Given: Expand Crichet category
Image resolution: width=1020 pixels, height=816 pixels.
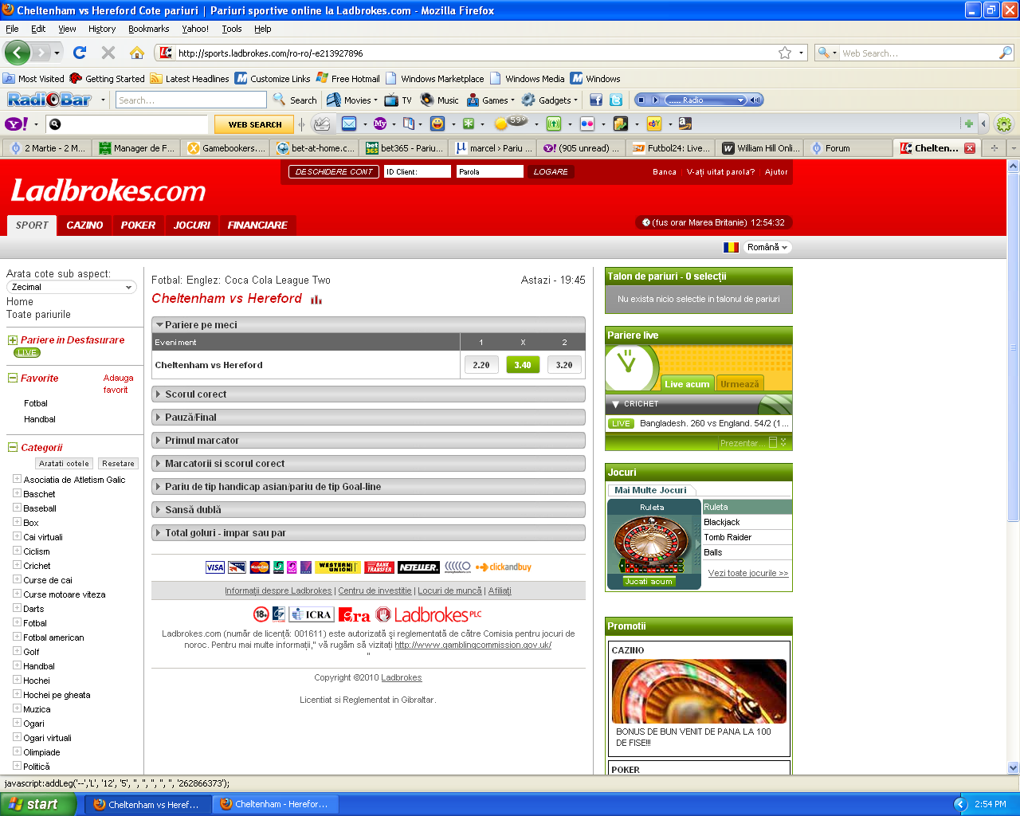Looking at the screenshot, I should click(17, 566).
